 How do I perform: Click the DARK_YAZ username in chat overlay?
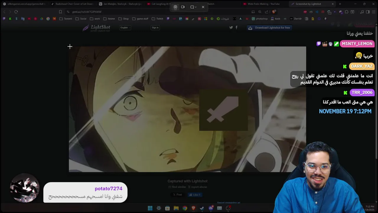pyautogui.click(x=362, y=66)
